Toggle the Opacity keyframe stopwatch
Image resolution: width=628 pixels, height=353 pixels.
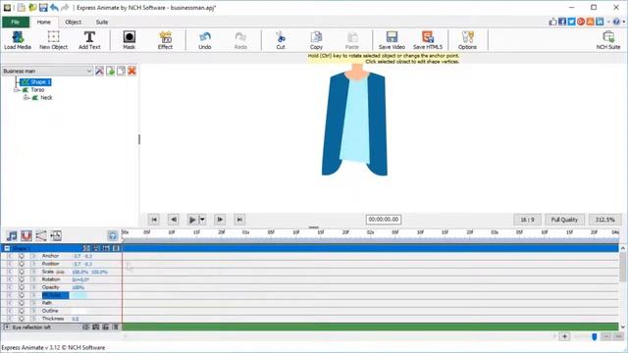[x=22, y=287]
